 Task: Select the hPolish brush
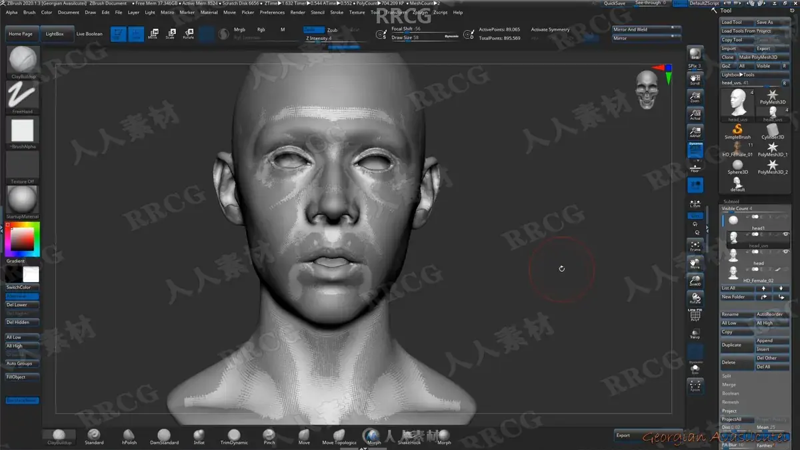pyautogui.click(x=129, y=437)
